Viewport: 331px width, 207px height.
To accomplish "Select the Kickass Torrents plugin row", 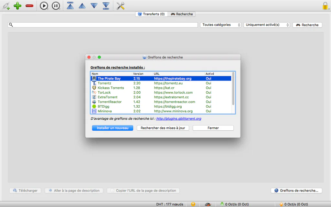I will pyautogui.click(x=161, y=88).
